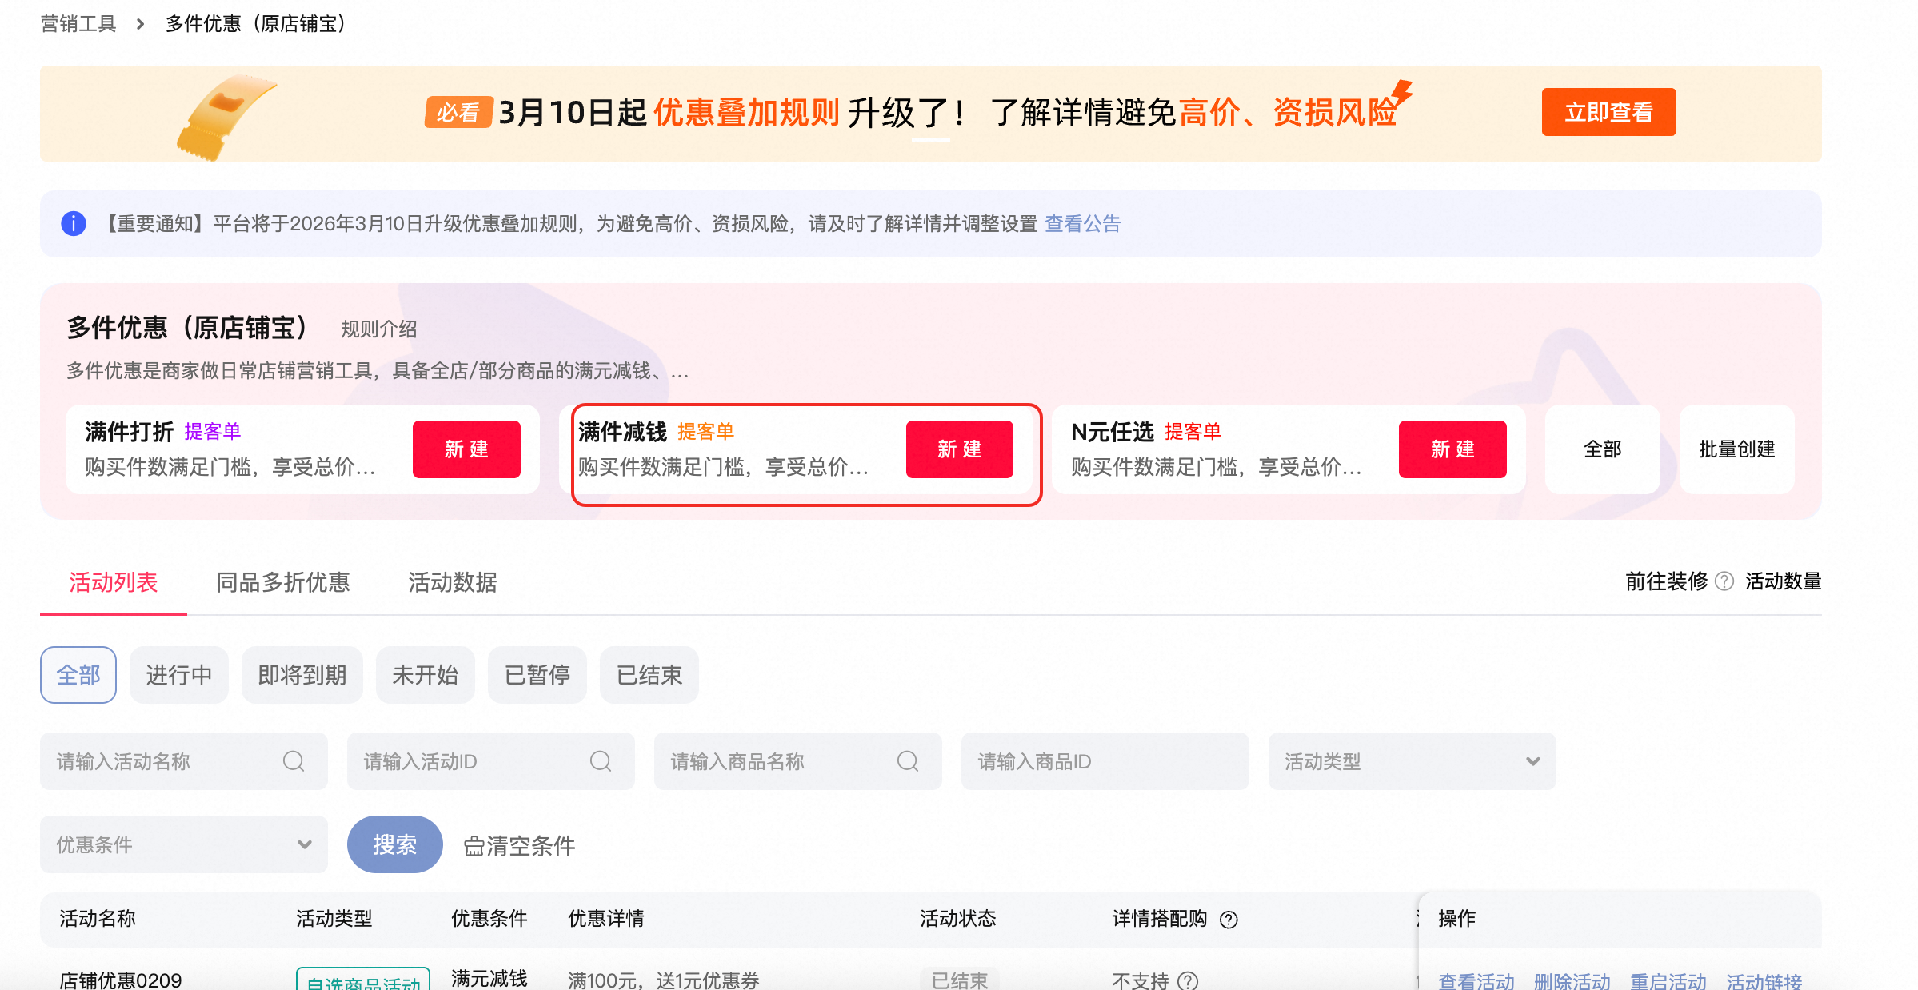Click help icon next to 不支持
The width and height of the screenshot is (1918, 990).
(1189, 980)
